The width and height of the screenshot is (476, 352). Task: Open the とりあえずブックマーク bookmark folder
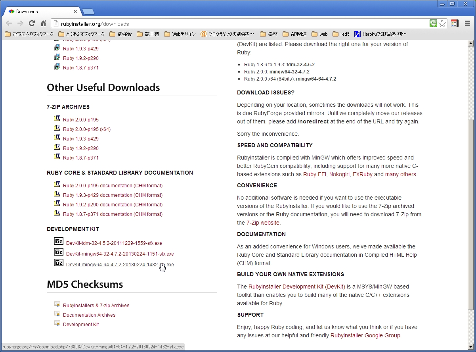pos(82,34)
